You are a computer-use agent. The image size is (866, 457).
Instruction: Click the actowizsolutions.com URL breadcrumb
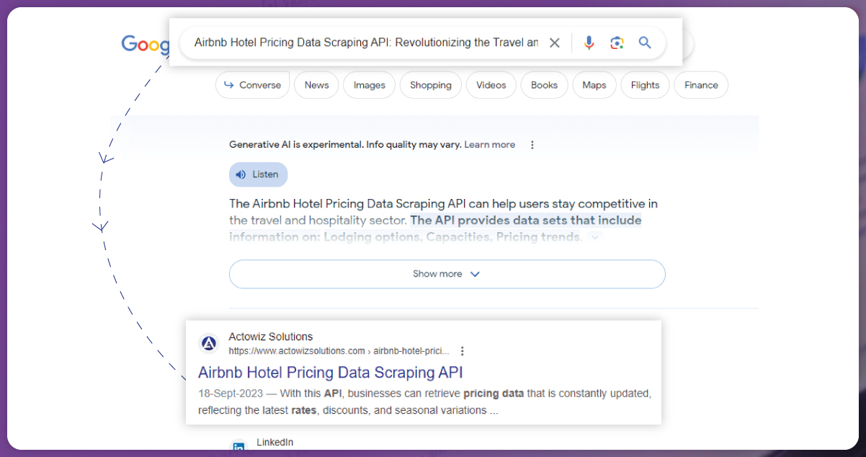click(x=339, y=351)
